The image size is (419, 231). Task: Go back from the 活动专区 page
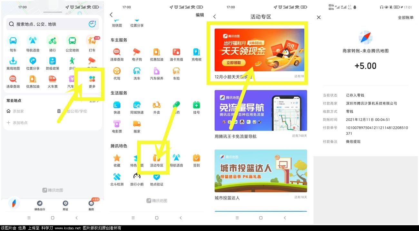(x=215, y=16)
